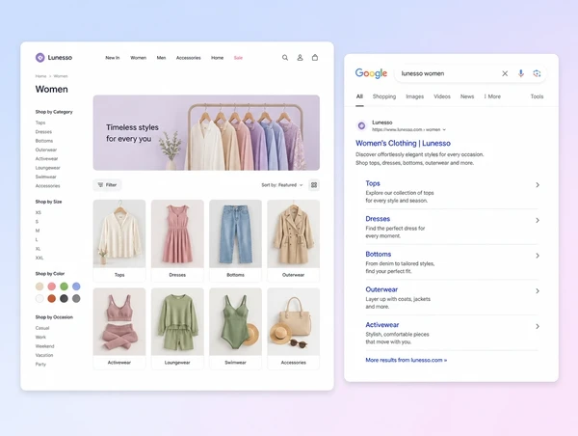578x436 pixels.
Task: Switch to the Videos tab in Google
Action: 442,96
